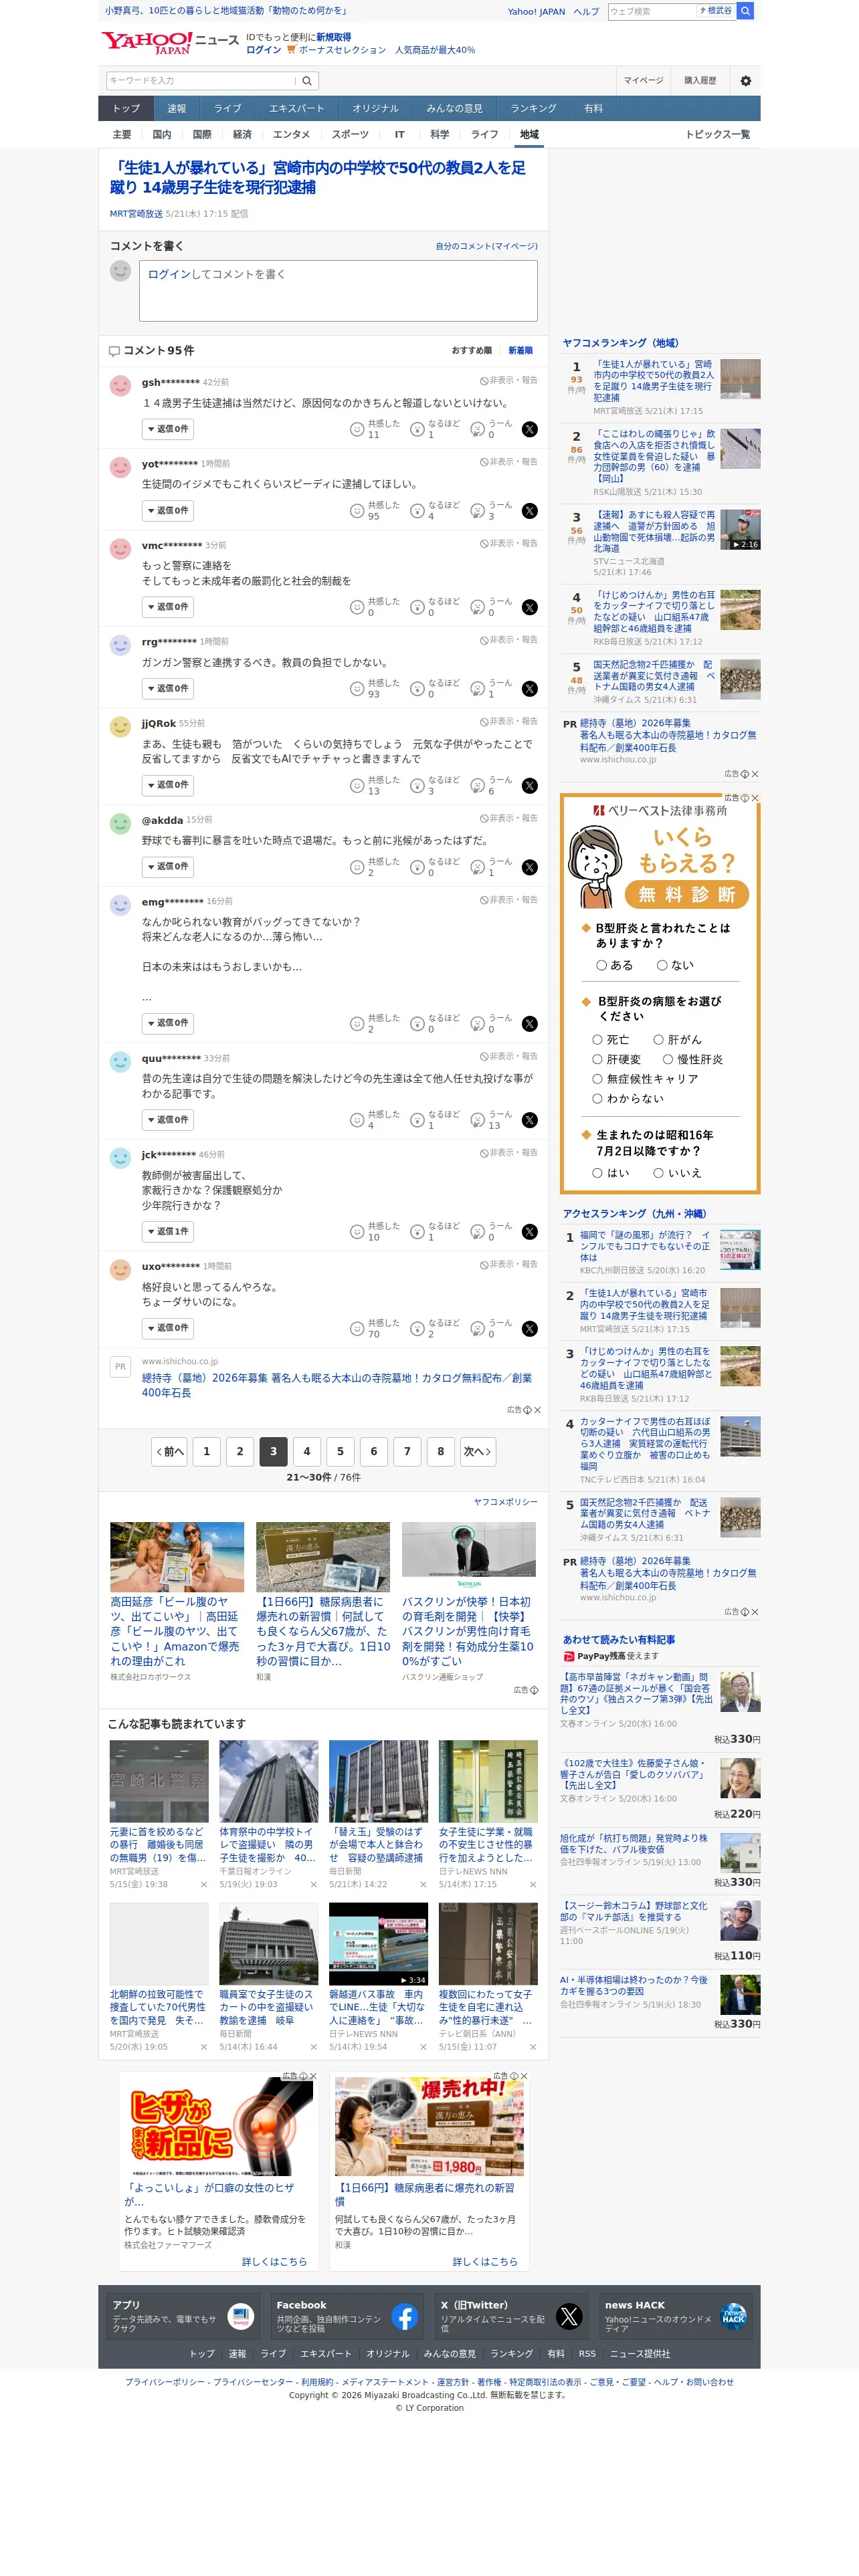Image resolution: width=859 pixels, height=2576 pixels.
Task: Share uxo's comment on X
Action: (x=530, y=1329)
